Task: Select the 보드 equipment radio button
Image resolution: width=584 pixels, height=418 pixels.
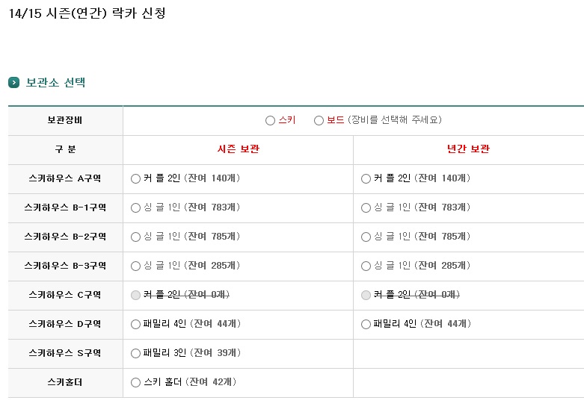Action: coord(319,120)
